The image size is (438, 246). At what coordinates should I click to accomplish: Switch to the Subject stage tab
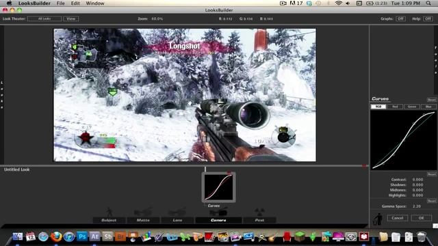(x=109, y=220)
